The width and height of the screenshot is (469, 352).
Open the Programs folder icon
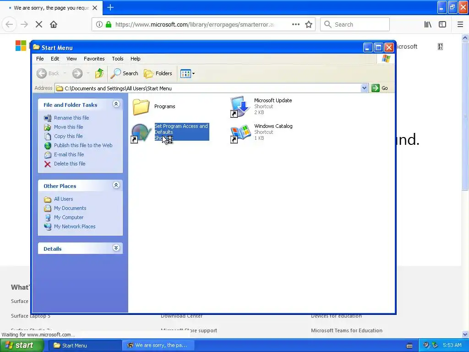pos(141,106)
